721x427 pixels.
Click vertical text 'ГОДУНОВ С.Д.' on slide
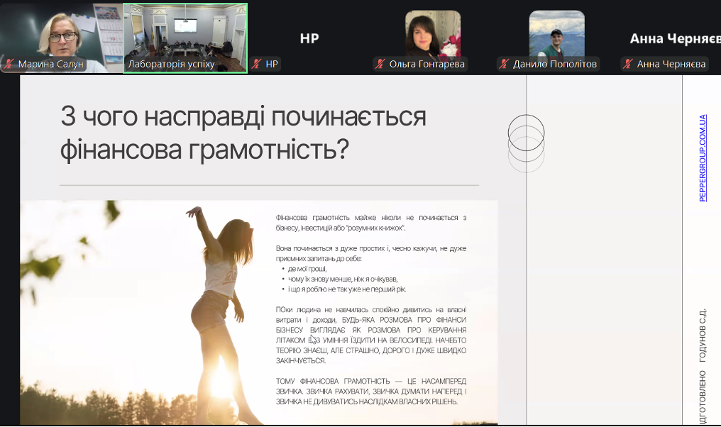[x=703, y=335]
